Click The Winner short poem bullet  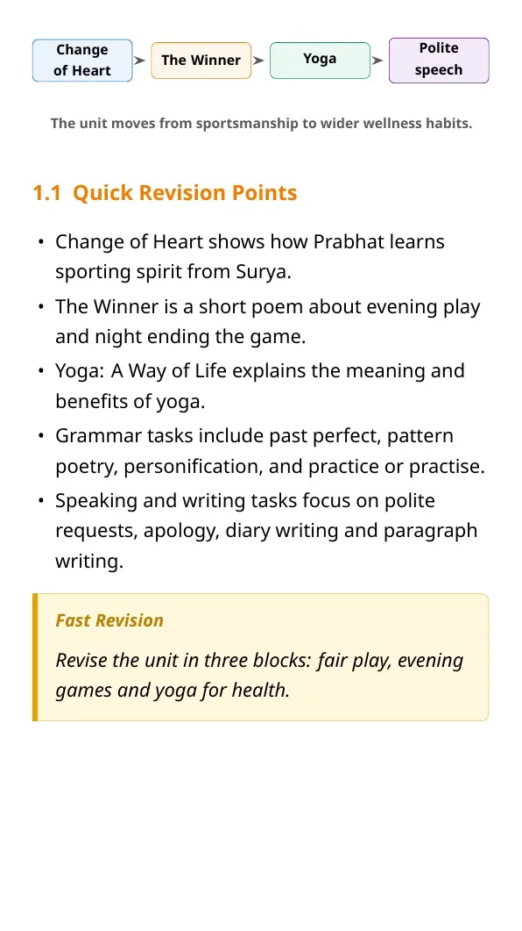click(x=268, y=321)
